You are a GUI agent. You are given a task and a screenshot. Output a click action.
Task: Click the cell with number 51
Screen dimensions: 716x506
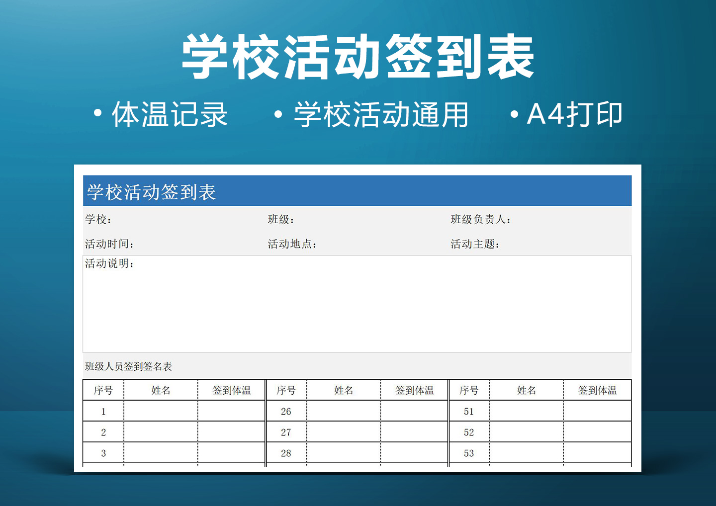(x=469, y=411)
